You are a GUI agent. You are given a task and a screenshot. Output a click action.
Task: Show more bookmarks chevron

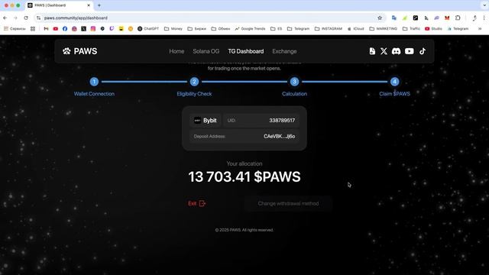tap(480, 29)
